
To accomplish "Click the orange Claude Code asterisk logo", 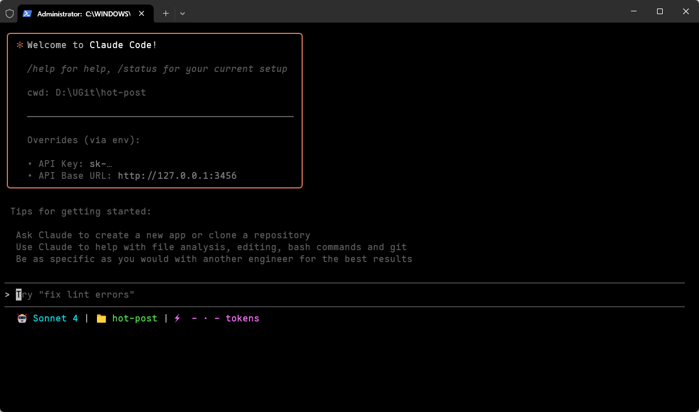I will click(x=20, y=45).
